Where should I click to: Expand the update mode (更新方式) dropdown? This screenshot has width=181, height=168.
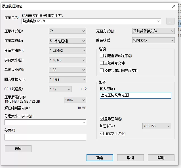(x=153, y=31)
